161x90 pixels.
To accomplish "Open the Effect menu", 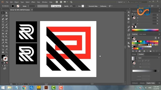I will 33,2.
